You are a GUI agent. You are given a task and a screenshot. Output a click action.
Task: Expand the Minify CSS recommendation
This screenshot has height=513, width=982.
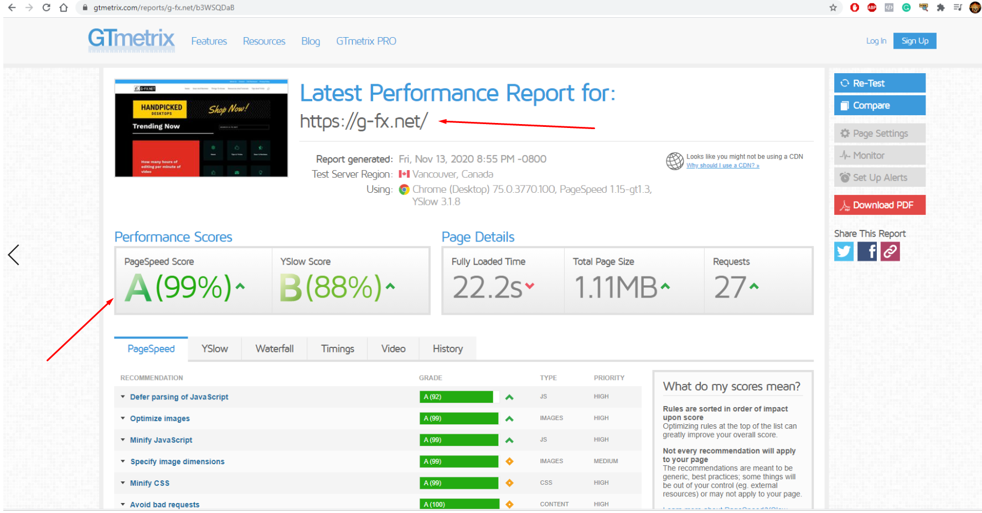point(149,483)
